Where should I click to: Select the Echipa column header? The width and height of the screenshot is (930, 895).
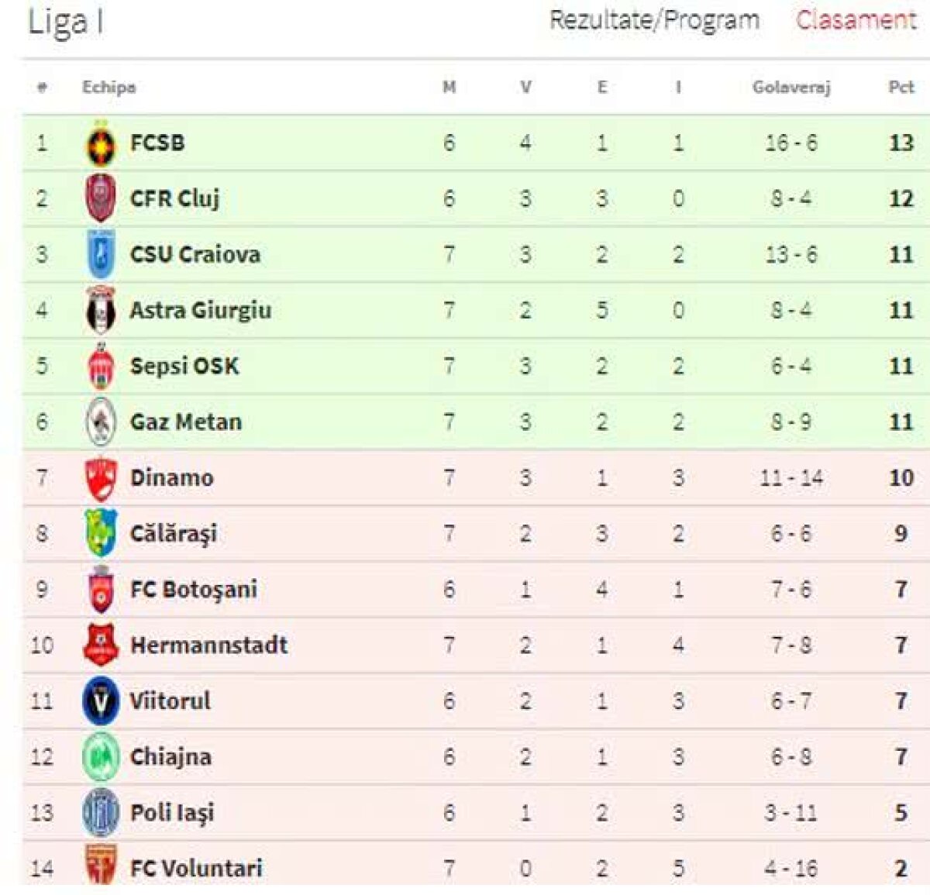pos(108,88)
